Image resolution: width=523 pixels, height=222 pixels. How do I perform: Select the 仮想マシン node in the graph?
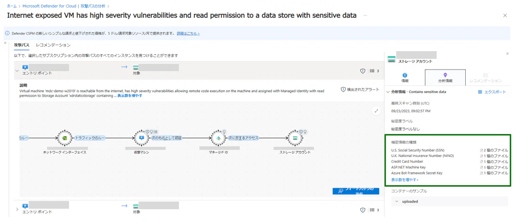tap(142, 138)
